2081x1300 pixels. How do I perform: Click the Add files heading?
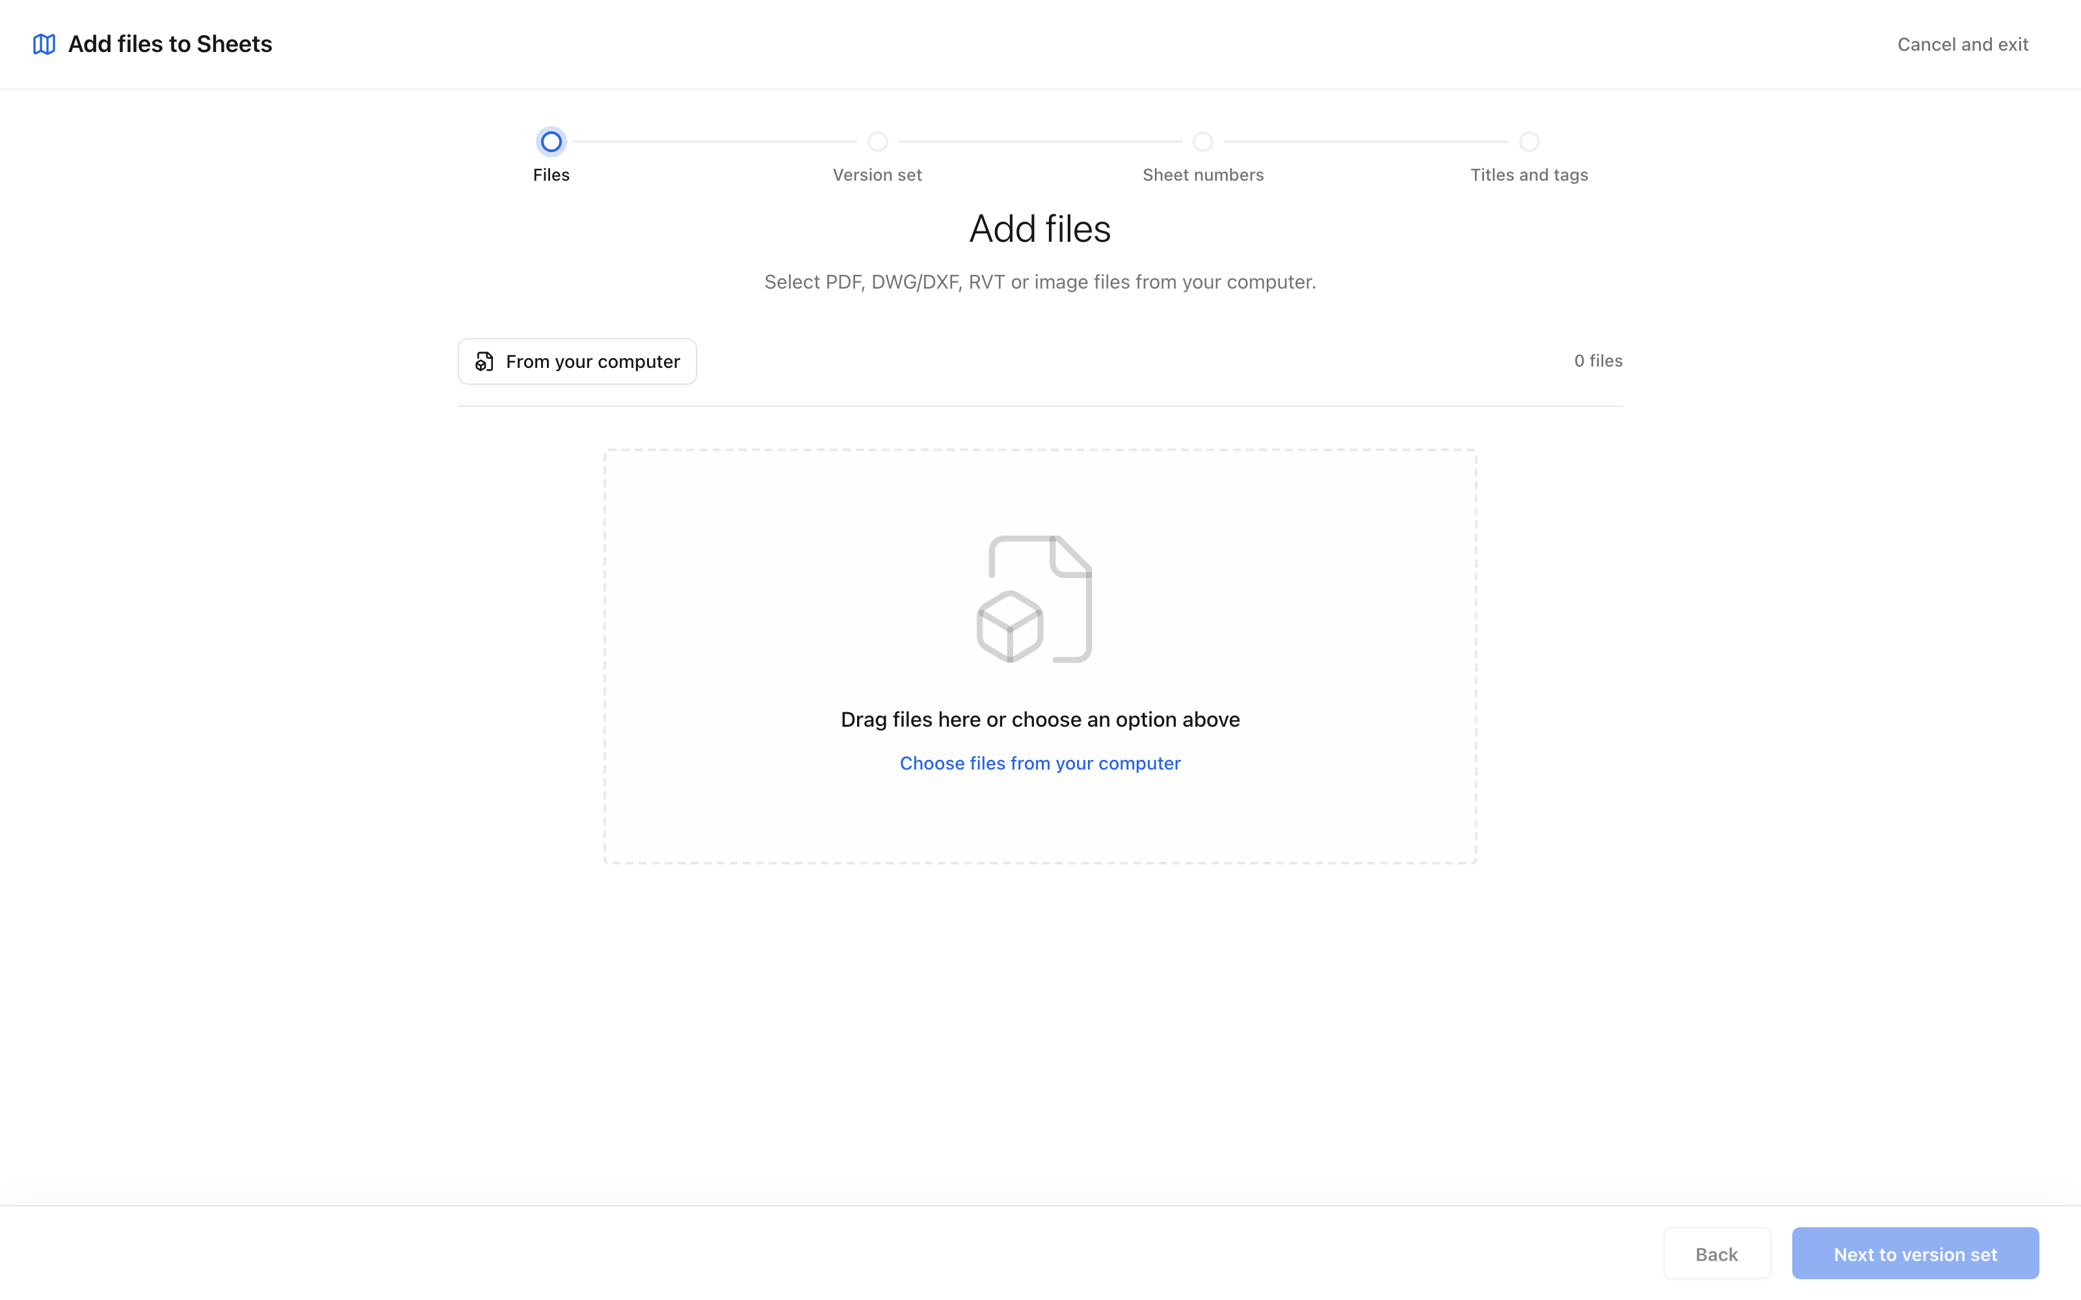(x=1040, y=229)
